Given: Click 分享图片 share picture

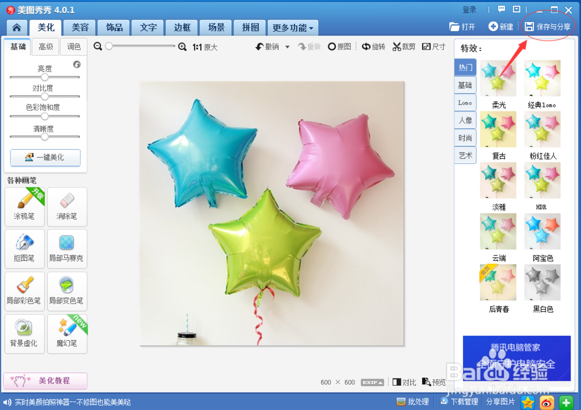Looking at the screenshot, I should (x=500, y=401).
